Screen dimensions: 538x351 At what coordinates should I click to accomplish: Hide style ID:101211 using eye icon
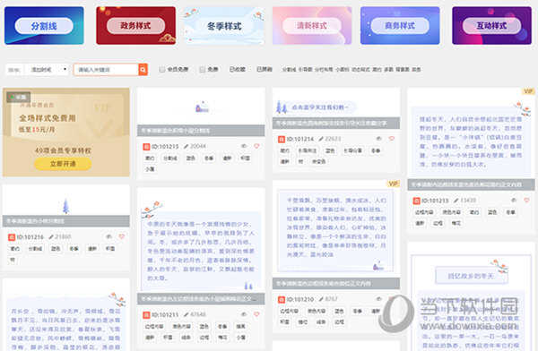point(244,314)
